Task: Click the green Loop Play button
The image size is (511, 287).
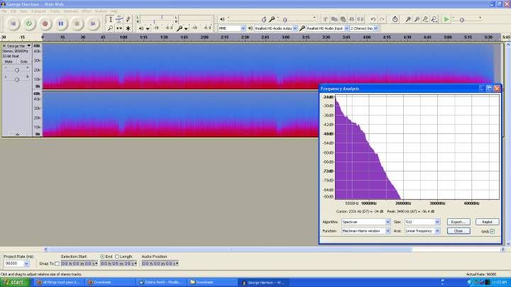Action: coord(29,24)
